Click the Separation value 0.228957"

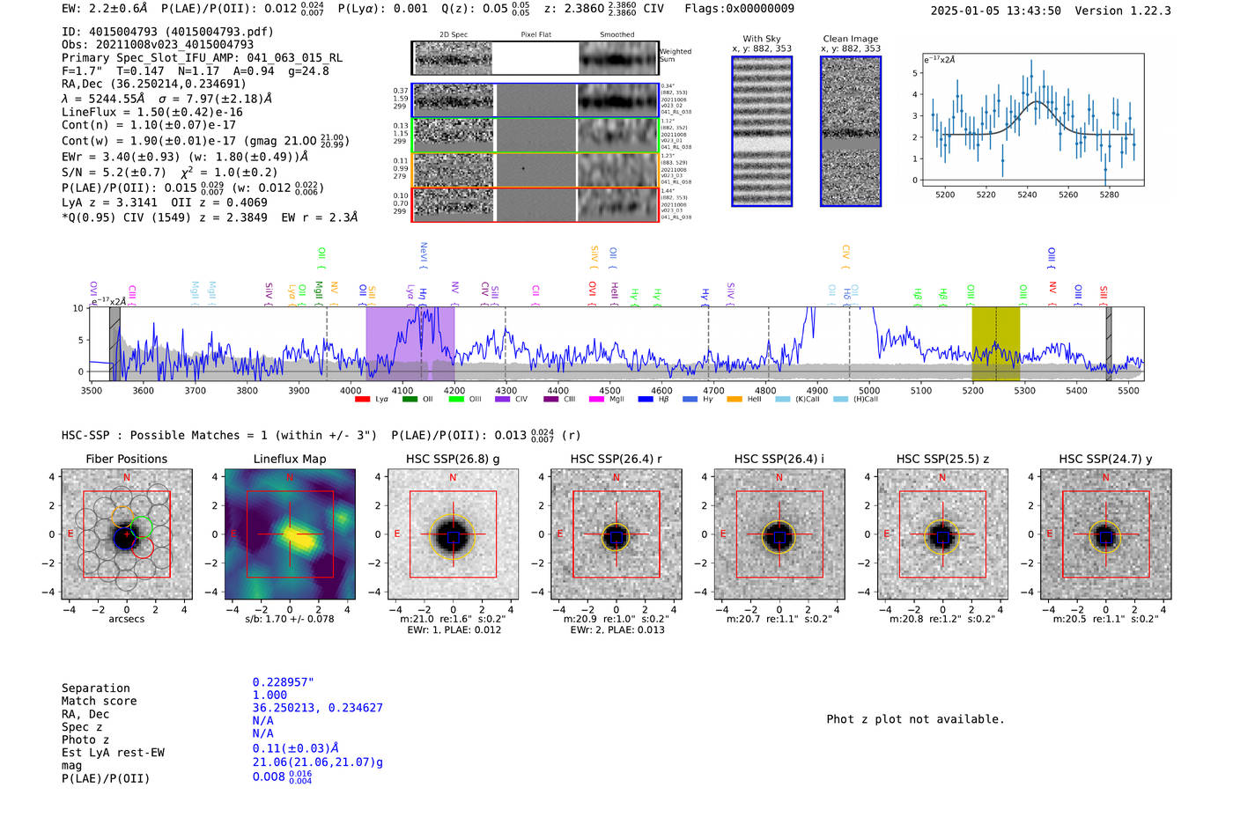284,682
